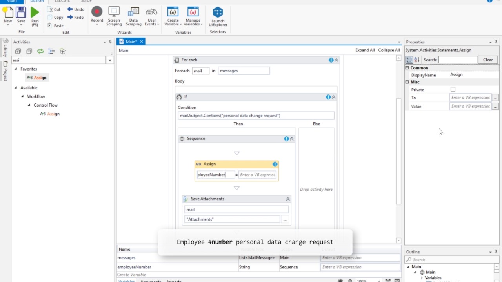
Task: Launch UiExplorer
Action: tap(218, 17)
